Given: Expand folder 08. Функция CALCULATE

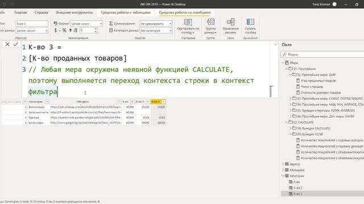Looking at the screenshot, I should pos(291,128).
